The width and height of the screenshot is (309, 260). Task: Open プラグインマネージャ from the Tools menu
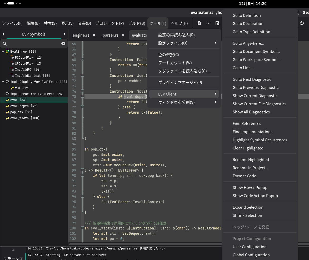(180, 83)
